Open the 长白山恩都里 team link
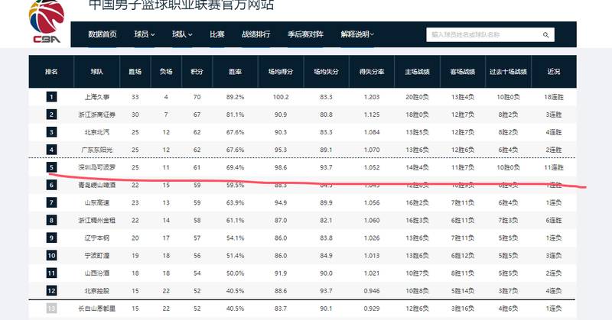 click(x=97, y=309)
